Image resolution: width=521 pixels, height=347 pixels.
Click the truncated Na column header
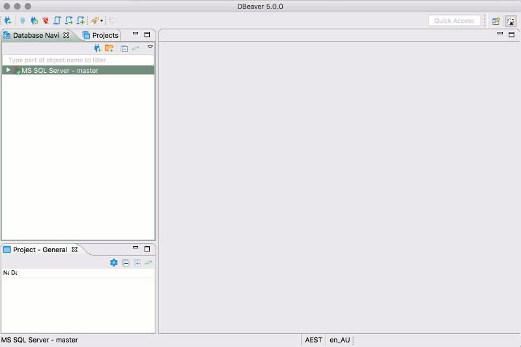tap(6, 273)
